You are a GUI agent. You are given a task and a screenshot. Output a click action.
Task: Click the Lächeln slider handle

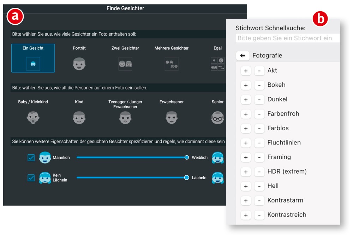click(187, 177)
